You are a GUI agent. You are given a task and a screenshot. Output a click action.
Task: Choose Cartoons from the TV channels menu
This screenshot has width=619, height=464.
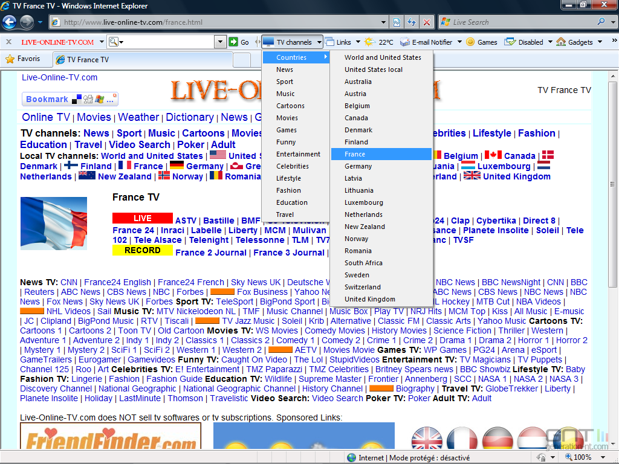click(296, 106)
